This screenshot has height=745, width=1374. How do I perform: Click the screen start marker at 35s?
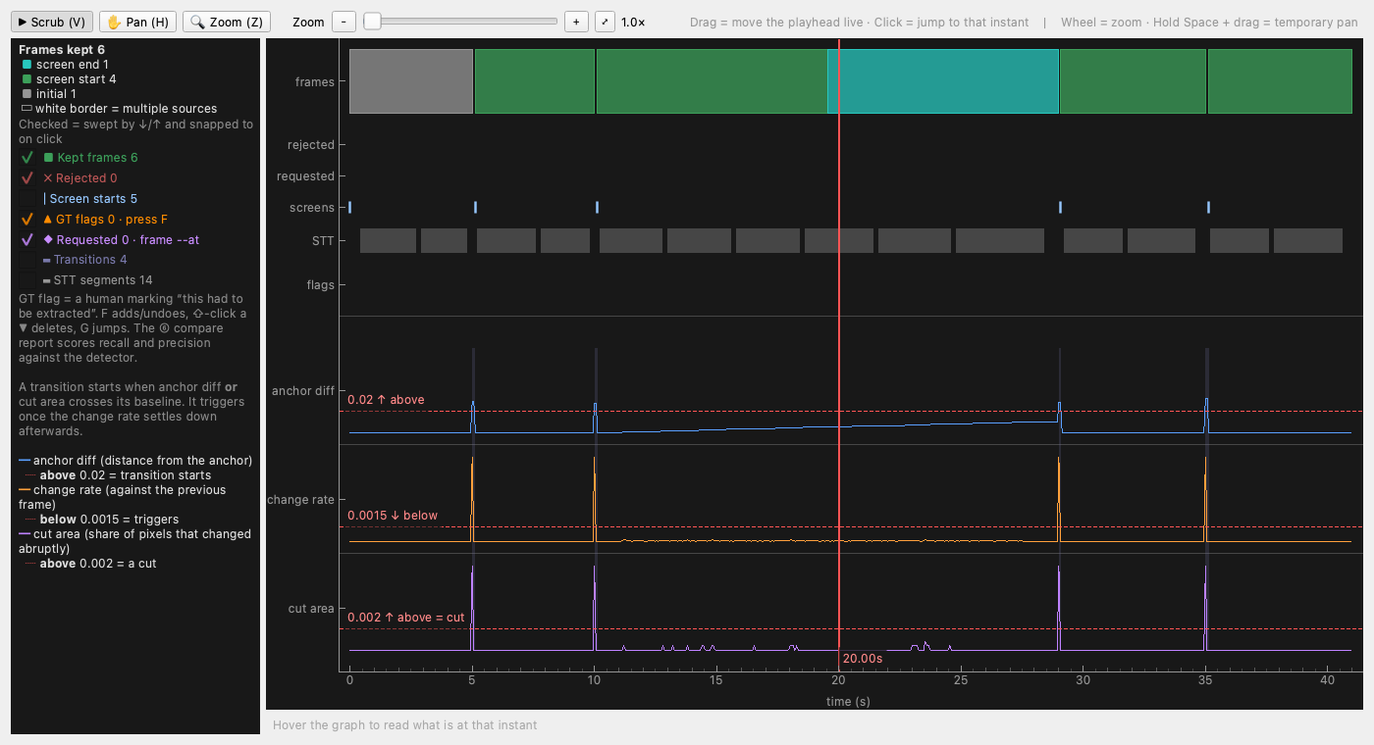1209,207
